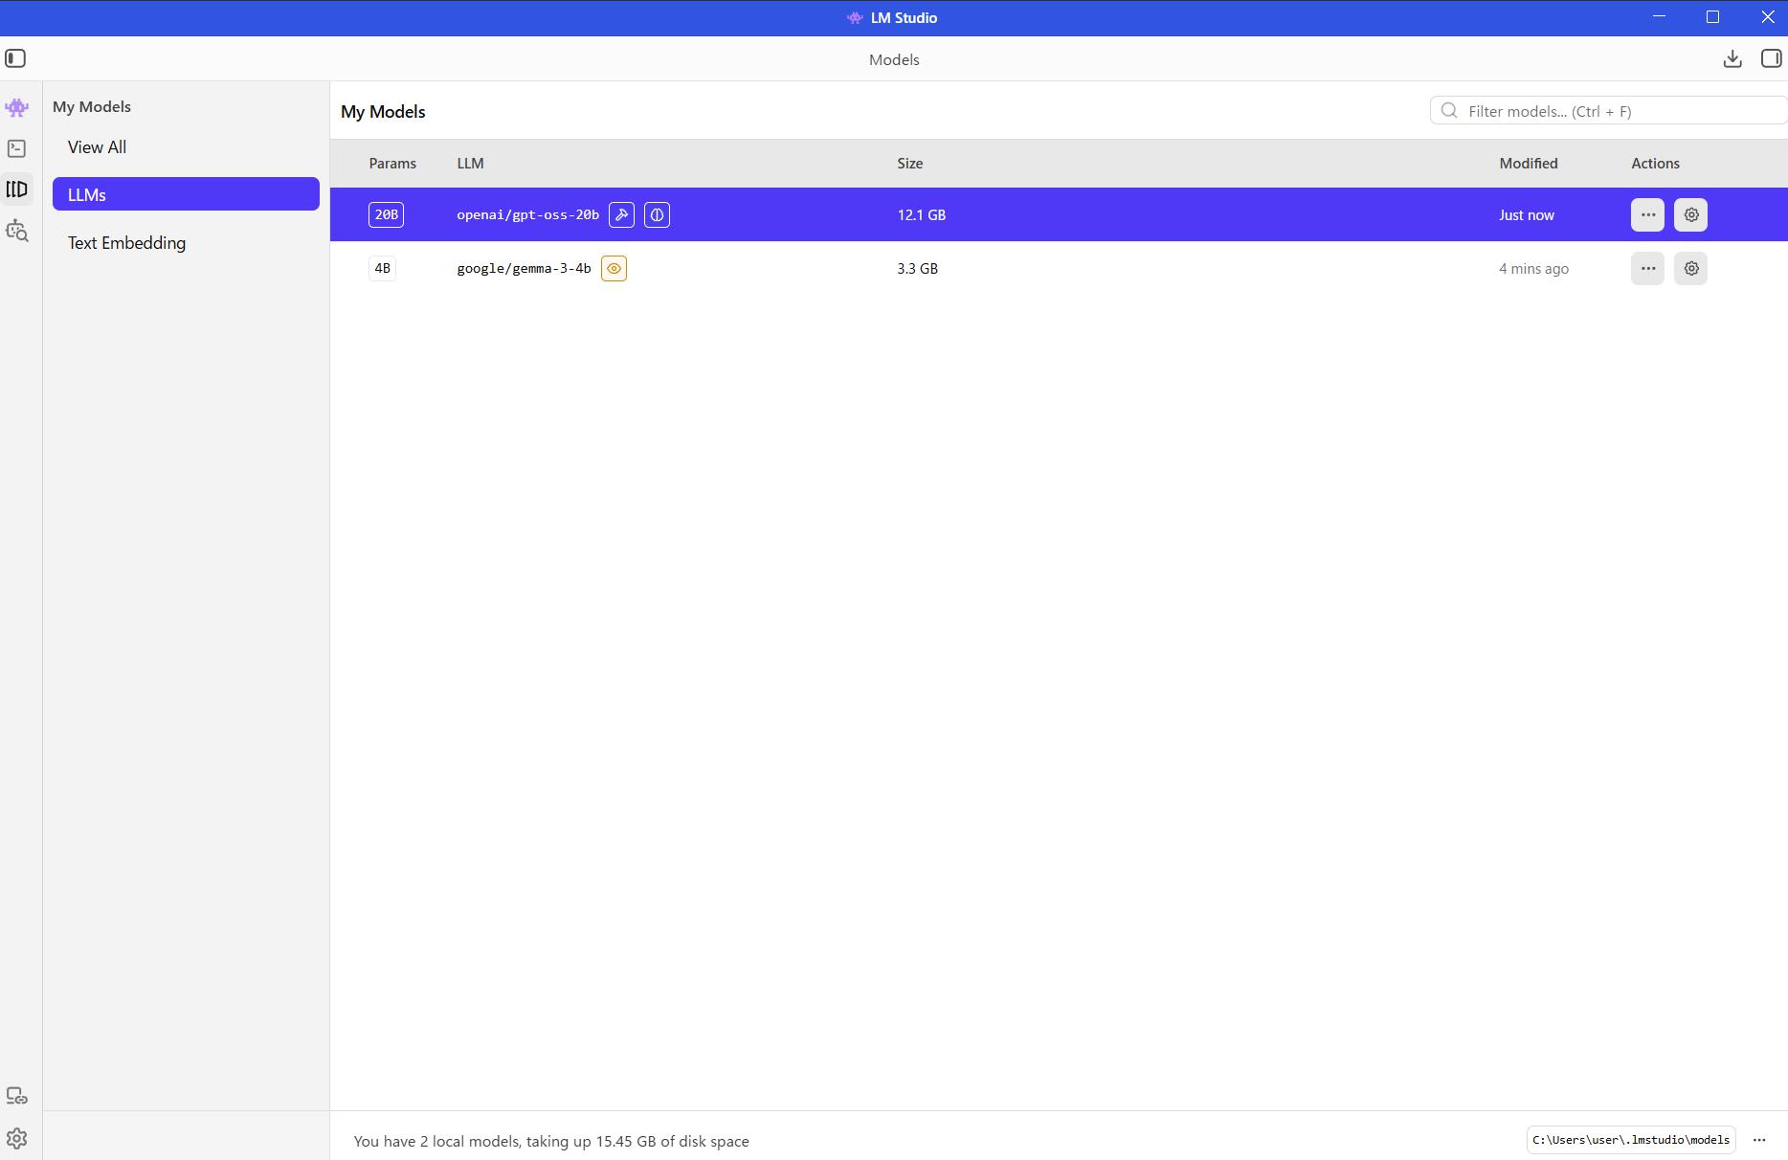Viewport: 1788px width, 1160px height.
Task: Open the app Settings gear icon
Action: [16, 1138]
